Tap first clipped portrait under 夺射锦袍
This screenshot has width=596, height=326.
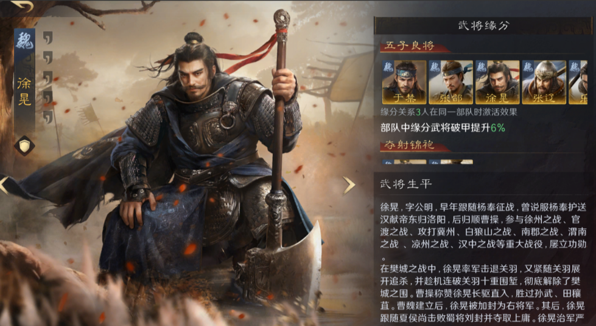[x=404, y=162]
